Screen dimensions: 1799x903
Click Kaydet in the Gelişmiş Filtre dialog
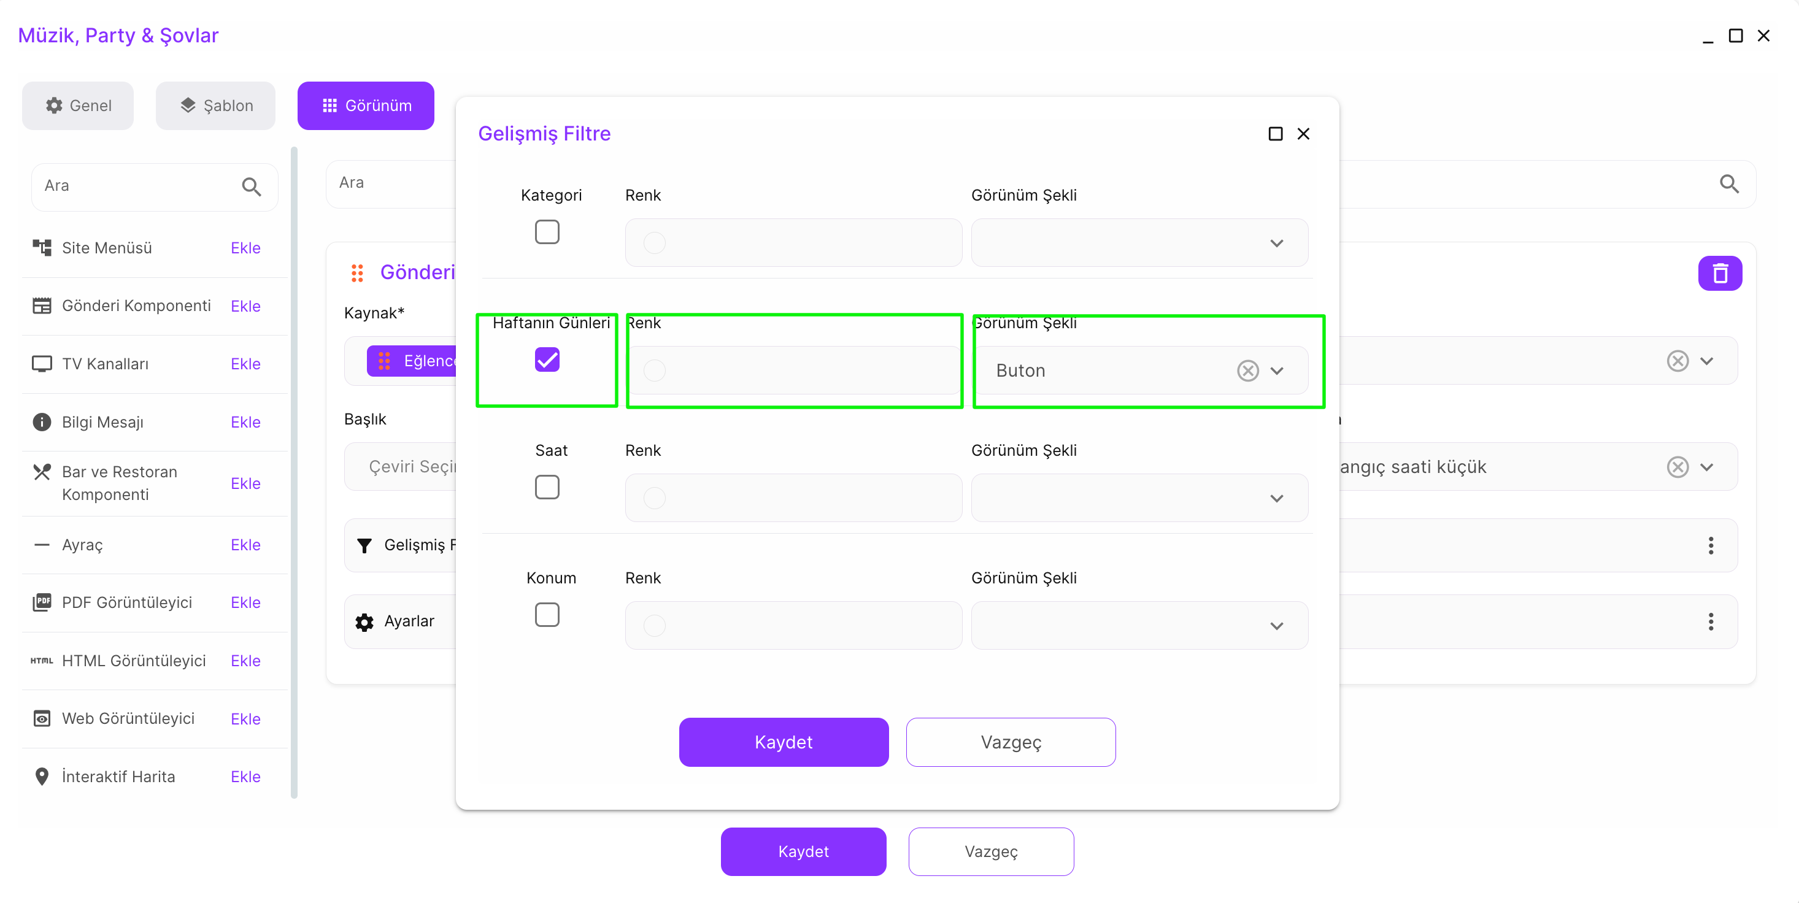[x=783, y=742]
